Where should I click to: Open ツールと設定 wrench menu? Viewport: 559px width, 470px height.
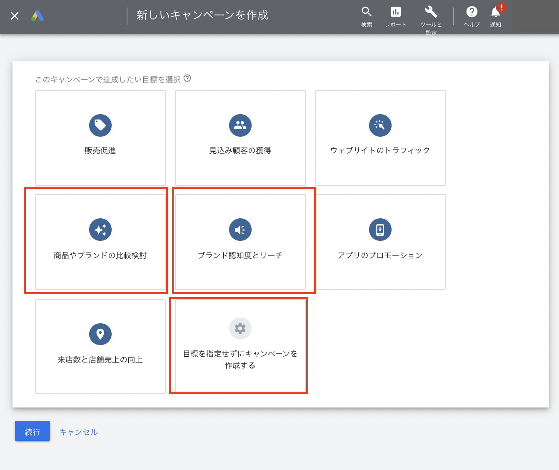tap(431, 12)
